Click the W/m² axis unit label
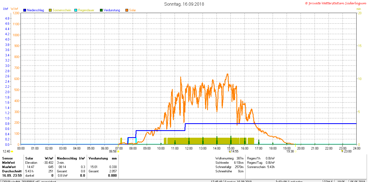The width and height of the screenshot is (375, 182). pos(15,9)
